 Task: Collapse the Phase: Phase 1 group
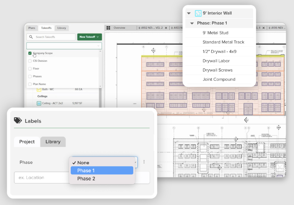tap(192, 23)
